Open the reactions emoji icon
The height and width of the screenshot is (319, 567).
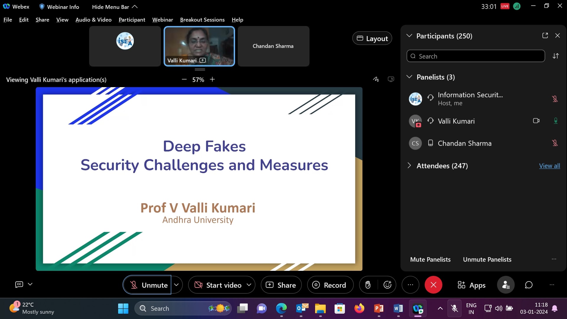[387, 285]
